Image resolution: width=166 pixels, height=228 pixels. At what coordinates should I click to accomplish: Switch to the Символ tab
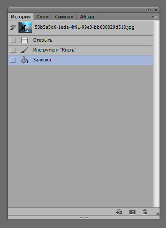tap(64, 17)
